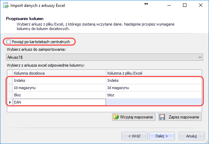This screenshot has width=209, height=144.
Task: Click the bloz Excel column cell
Action: [154, 95]
